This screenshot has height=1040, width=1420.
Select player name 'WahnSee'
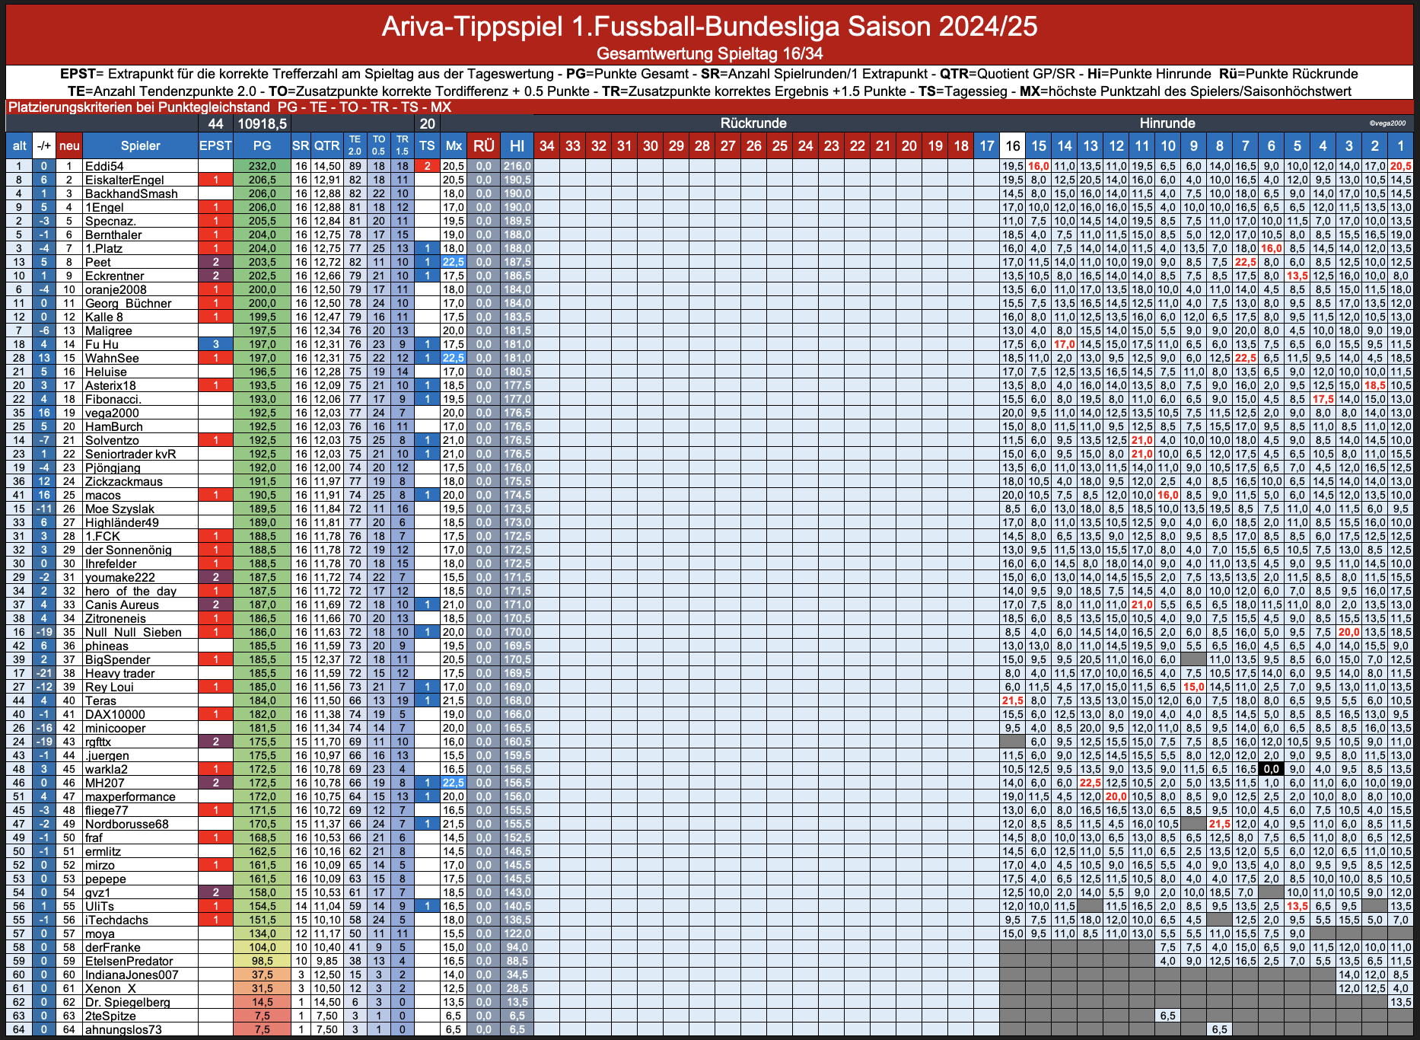tap(112, 358)
